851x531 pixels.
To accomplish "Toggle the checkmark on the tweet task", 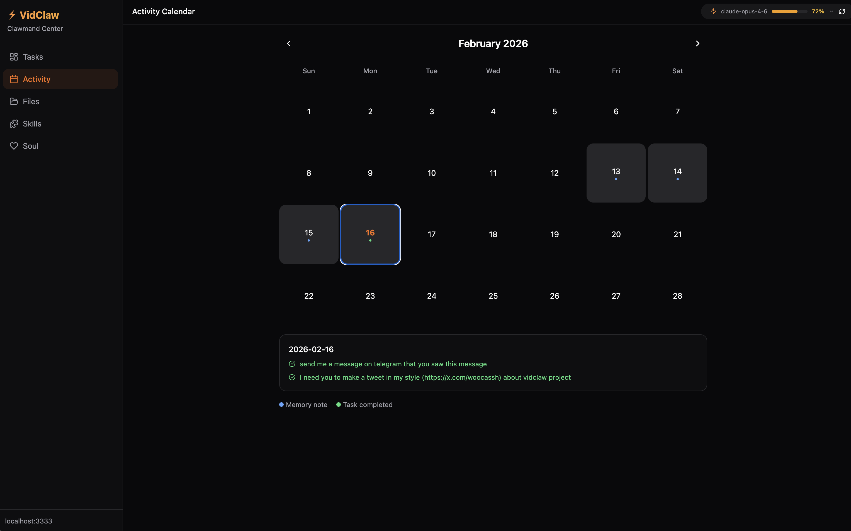I will pos(292,377).
